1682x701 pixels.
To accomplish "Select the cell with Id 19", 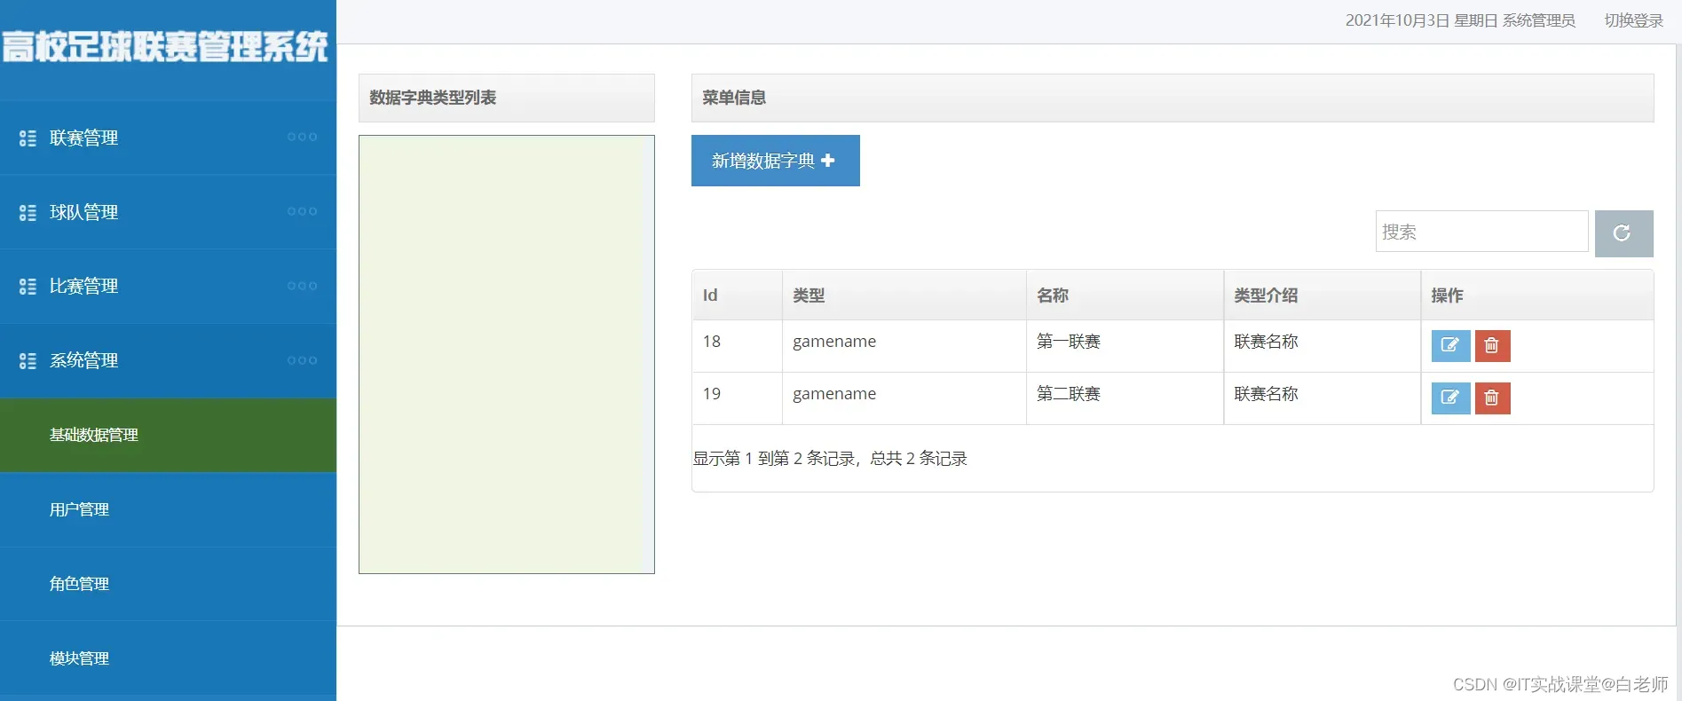I will pos(737,398).
